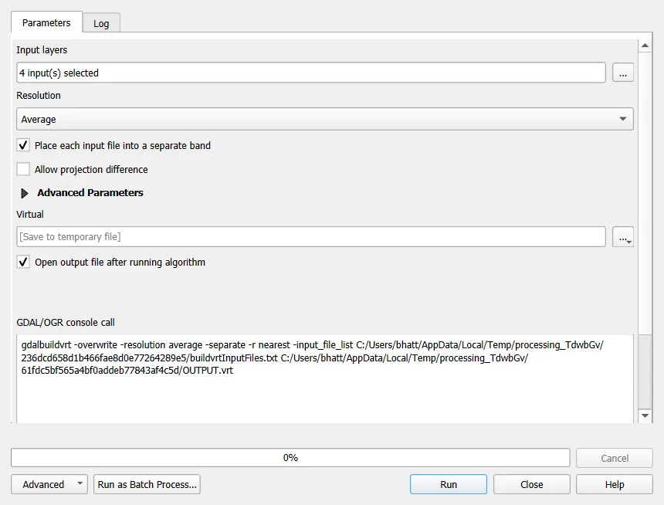
Task: Click the scrollbar up arrow
Action: coord(645,46)
